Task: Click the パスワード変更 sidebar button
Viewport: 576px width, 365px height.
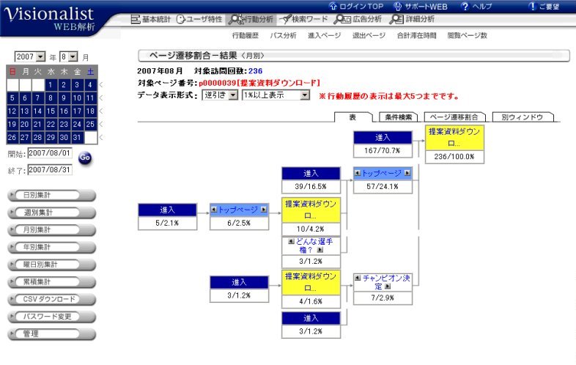Action: (51, 317)
